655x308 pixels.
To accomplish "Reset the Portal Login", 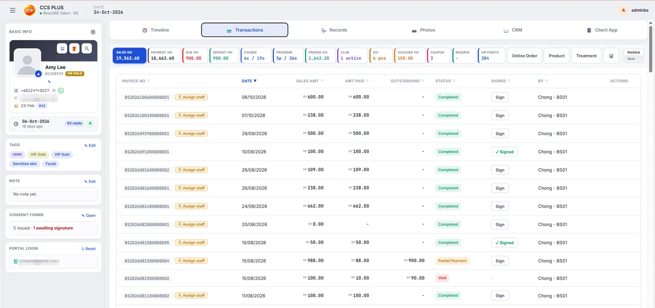I will click(89, 249).
